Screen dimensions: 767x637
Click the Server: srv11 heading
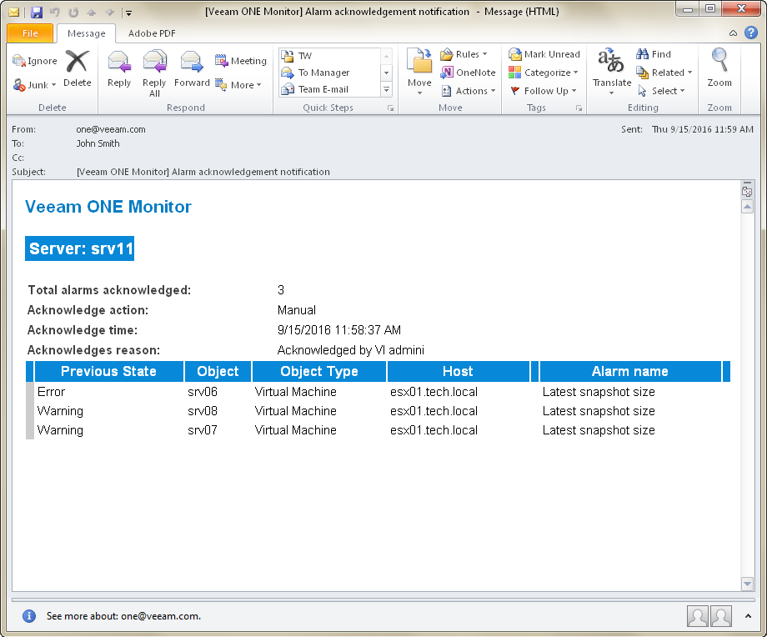click(x=80, y=248)
